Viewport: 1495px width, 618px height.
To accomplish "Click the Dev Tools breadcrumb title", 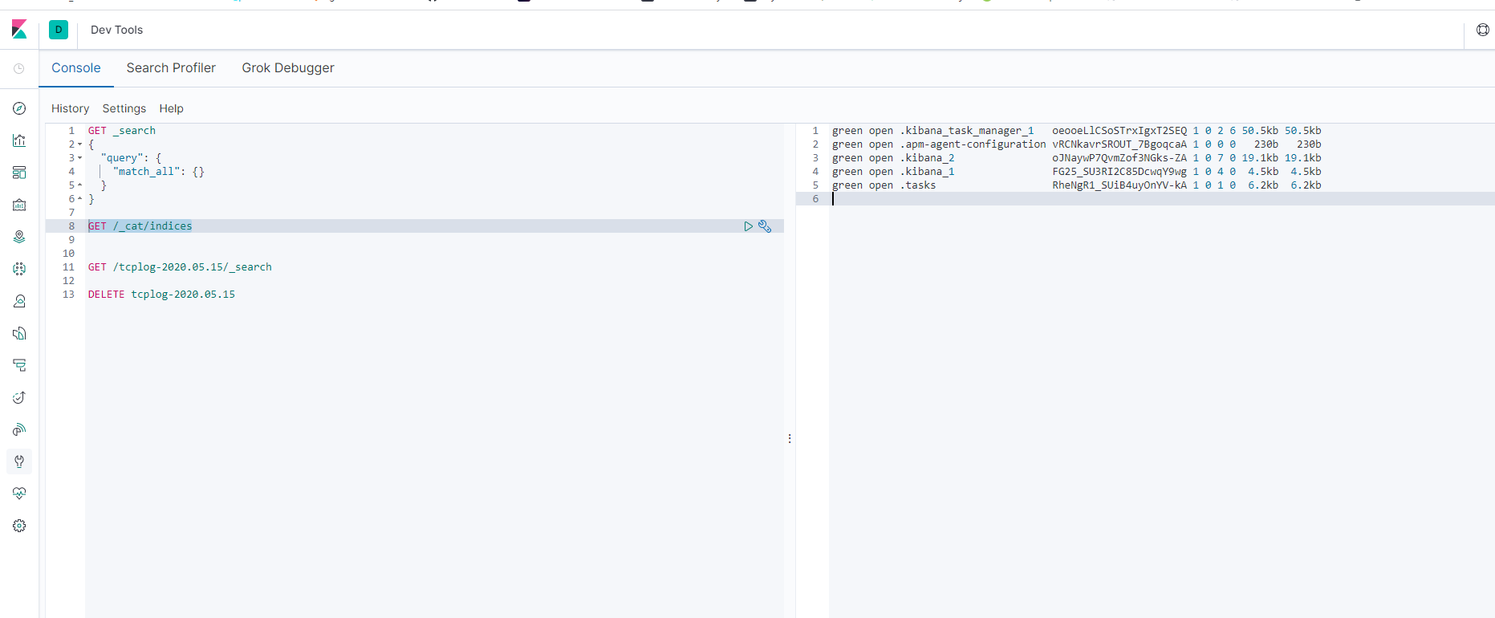I will [116, 30].
